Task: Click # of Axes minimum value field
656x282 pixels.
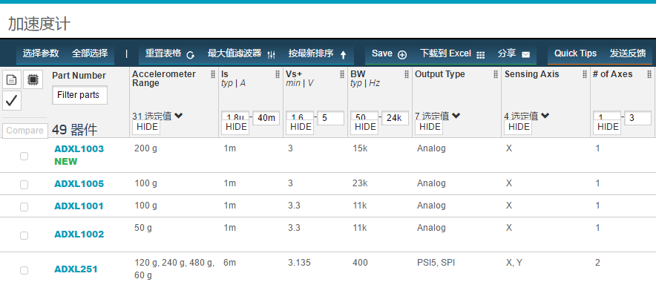Action: (x=607, y=116)
